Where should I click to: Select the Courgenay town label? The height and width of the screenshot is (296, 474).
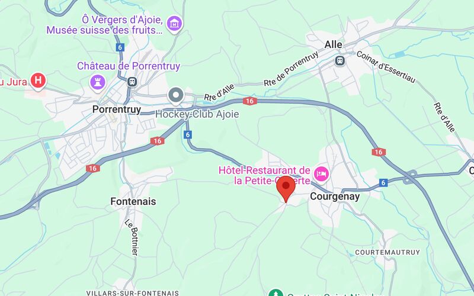335,197
